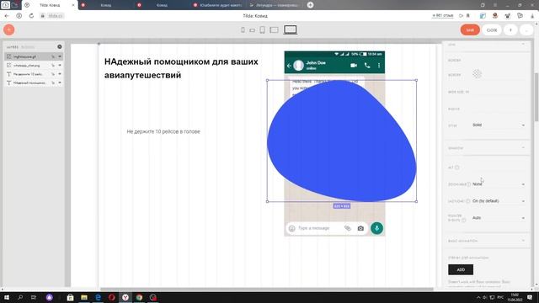The height and width of the screenshot is (303, 539).
Task: Click the Zoomable info question icon
Action: pos(468,184)
